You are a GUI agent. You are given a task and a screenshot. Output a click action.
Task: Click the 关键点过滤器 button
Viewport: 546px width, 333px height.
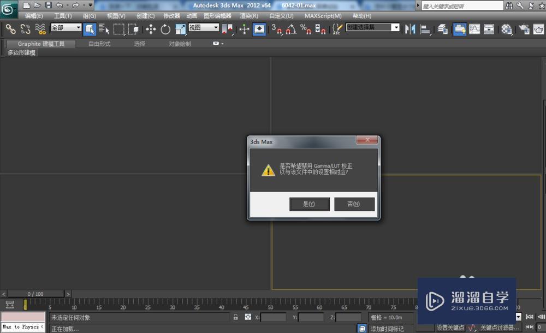click(x=500, y=328)
